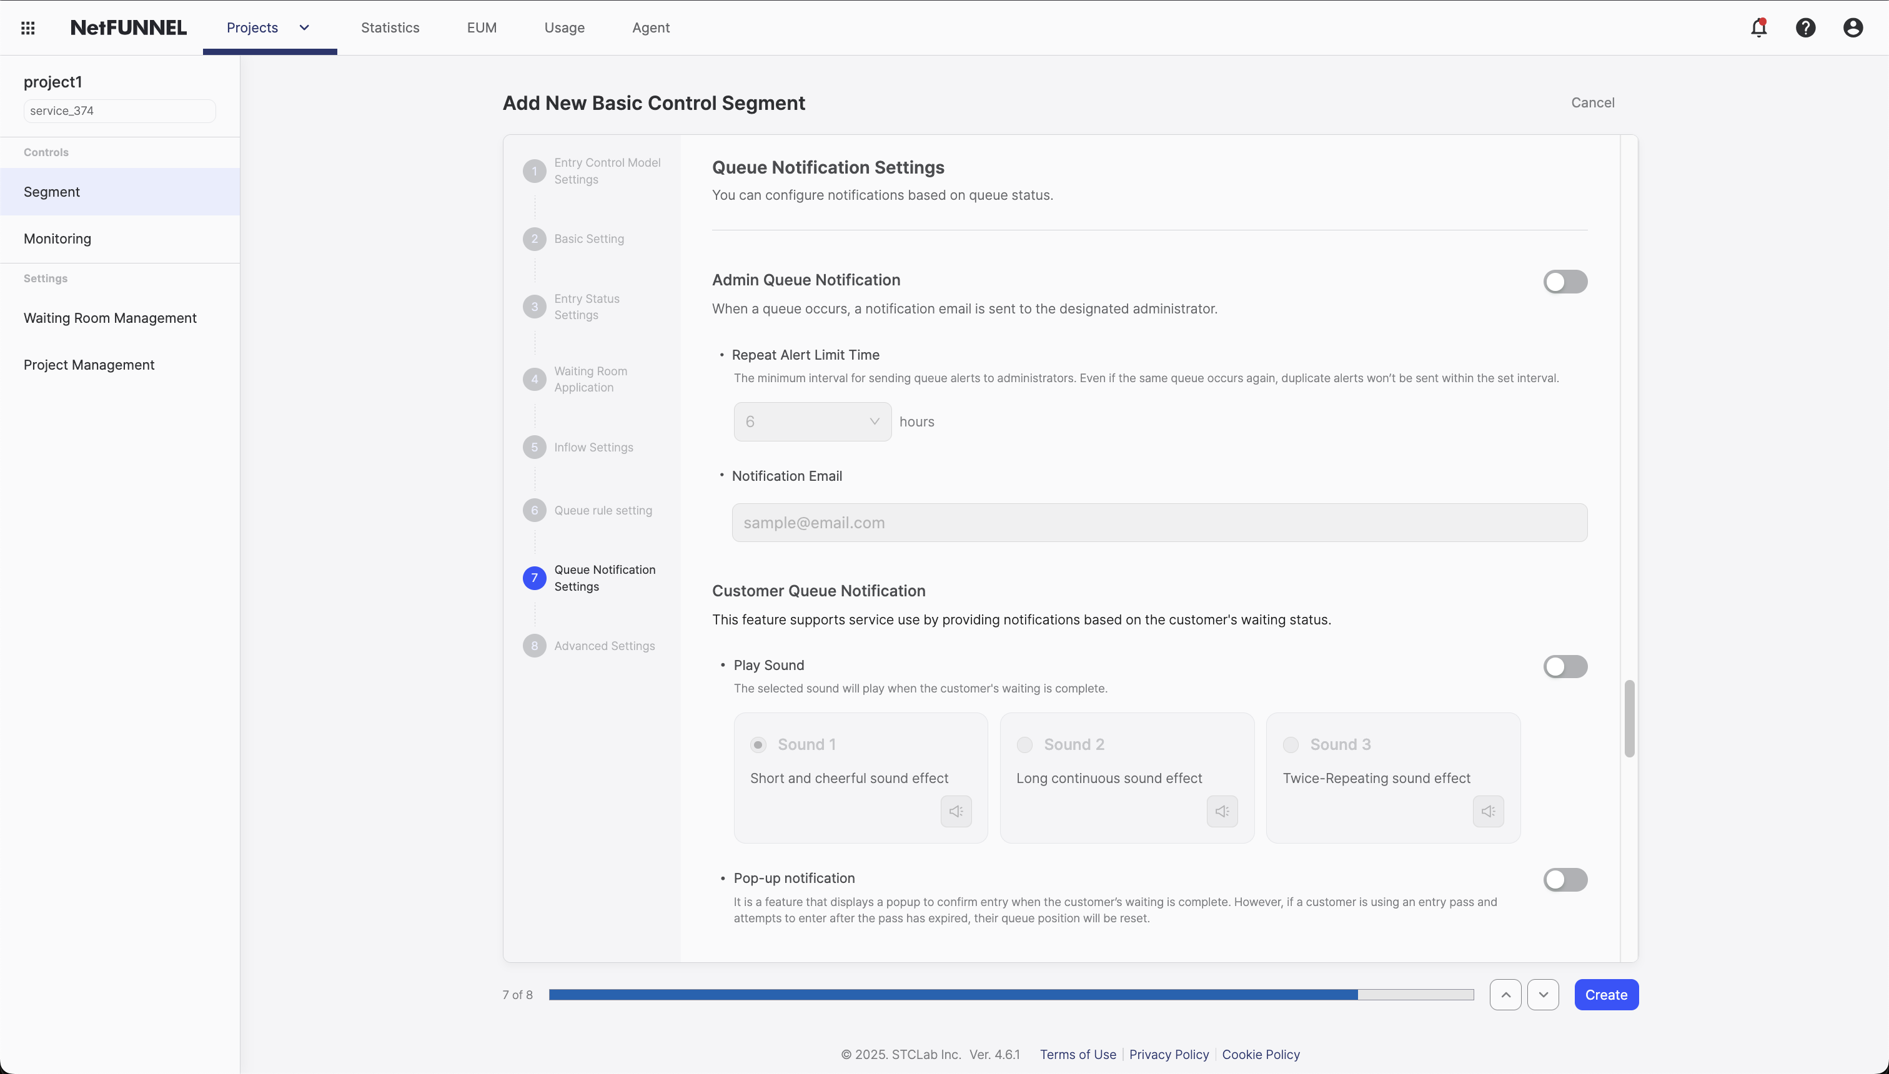
Task: Advance to next step with down arrow
Action: (x=1543, y=994)
